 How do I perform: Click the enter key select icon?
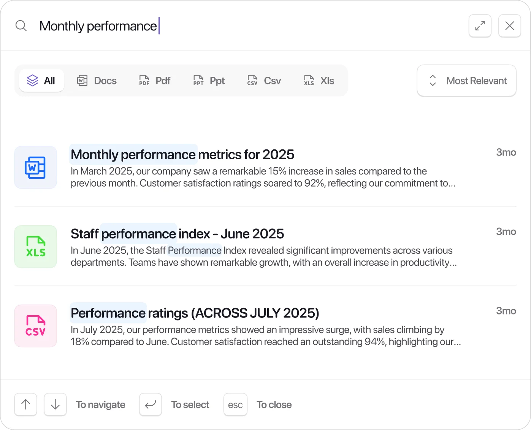tap(151, 405)
